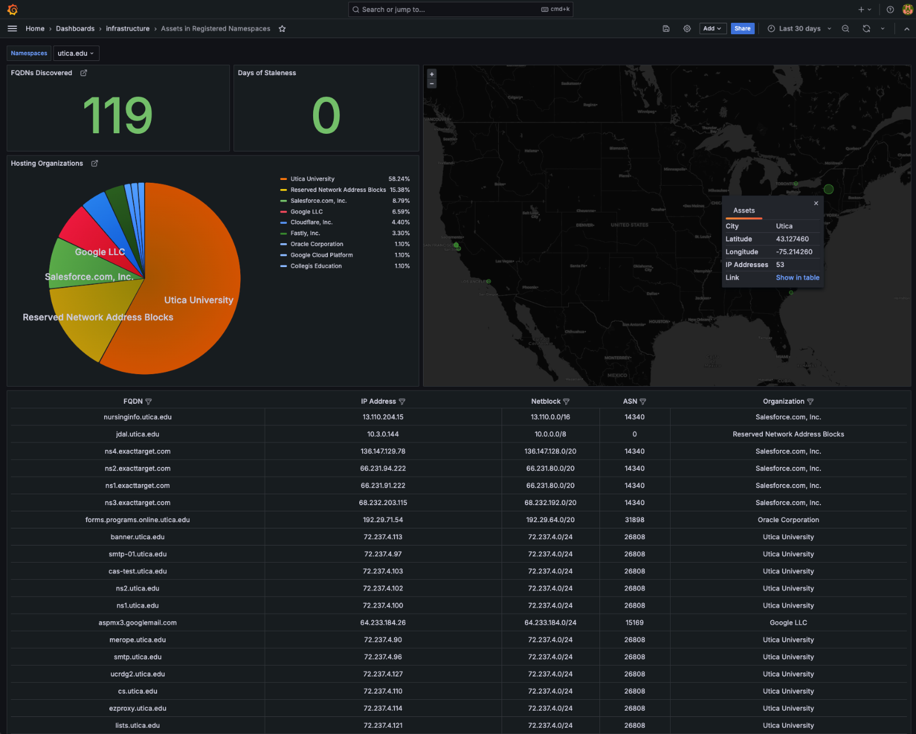Screen dimensions: 916x734
Task: Sort by FQDN column header
Action: tap(133, 401)
